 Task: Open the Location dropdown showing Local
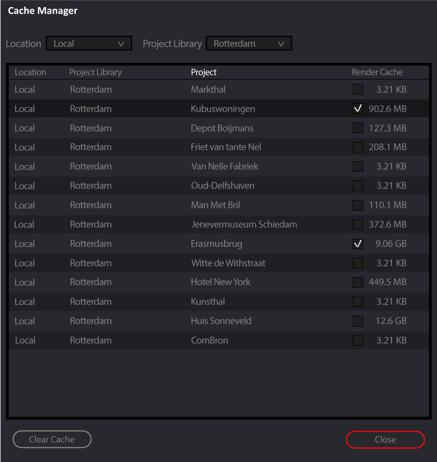(88, 43)
